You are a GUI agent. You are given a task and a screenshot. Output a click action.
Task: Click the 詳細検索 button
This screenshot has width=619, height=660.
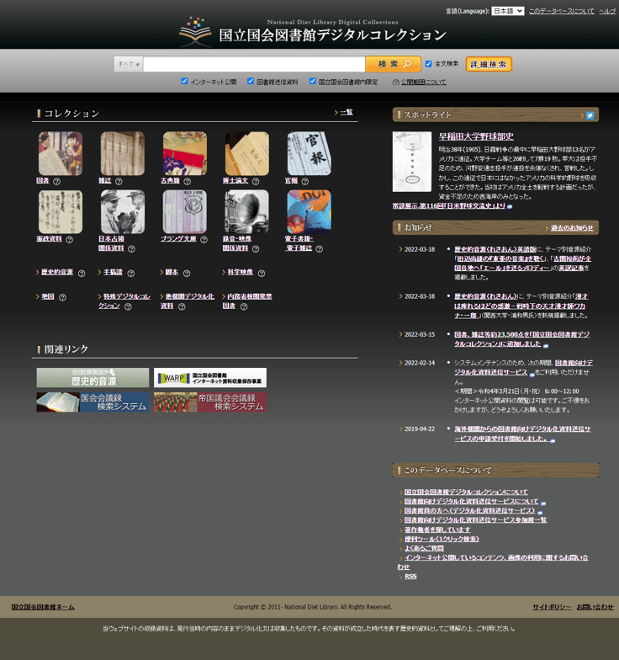pos(489,64)
